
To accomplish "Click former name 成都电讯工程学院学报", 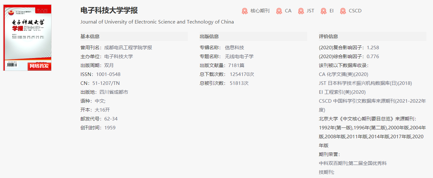I will tap(128, 48).
